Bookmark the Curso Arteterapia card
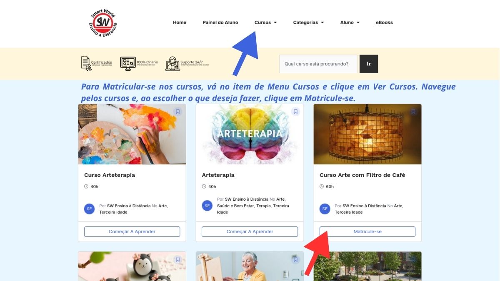Screen dimensions: 500x281 tap(178, 112)
